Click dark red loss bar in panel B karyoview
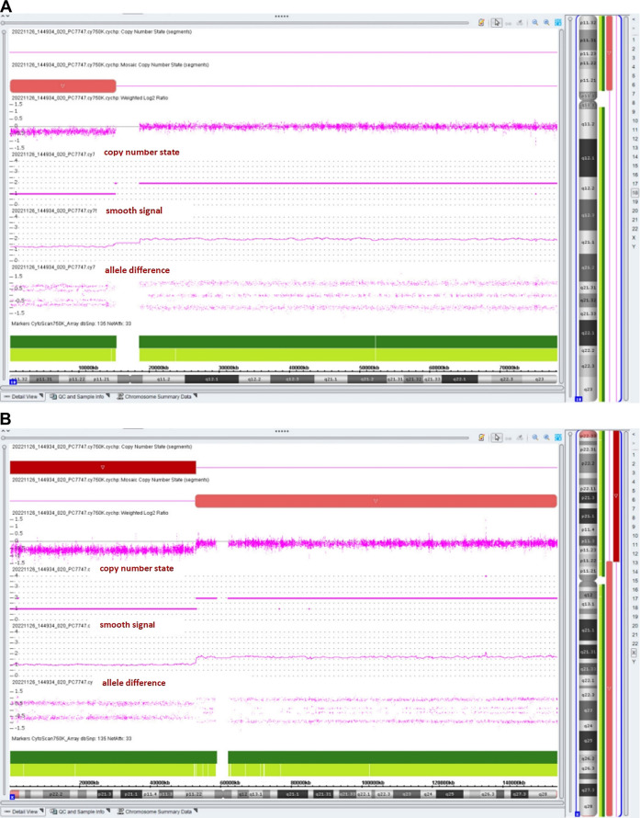 (616, 496)
